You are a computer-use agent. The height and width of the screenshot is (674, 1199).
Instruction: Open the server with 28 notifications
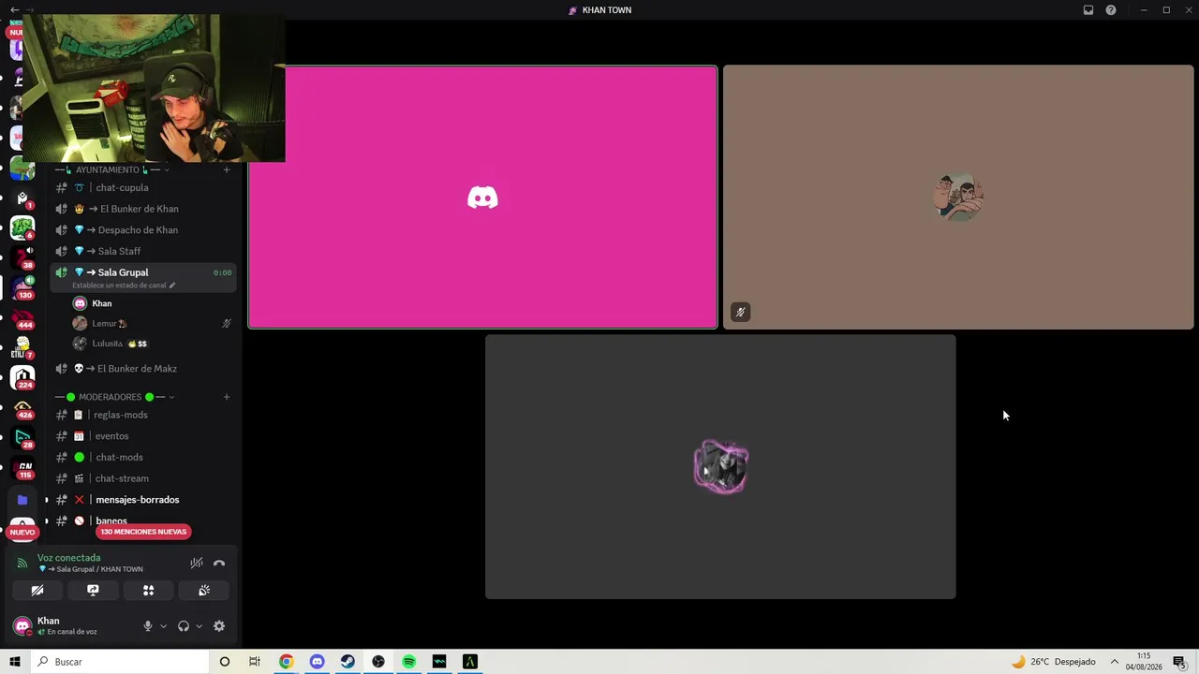22,437
